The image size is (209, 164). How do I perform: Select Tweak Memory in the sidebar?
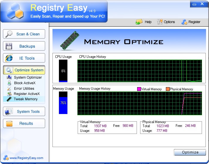coord(26,99)
